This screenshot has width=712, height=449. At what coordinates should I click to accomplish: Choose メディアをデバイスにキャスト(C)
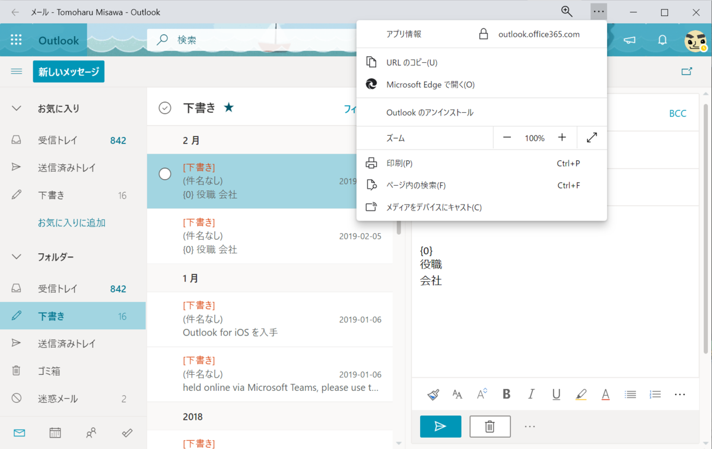pyautogui.click(x=482, y=207)
